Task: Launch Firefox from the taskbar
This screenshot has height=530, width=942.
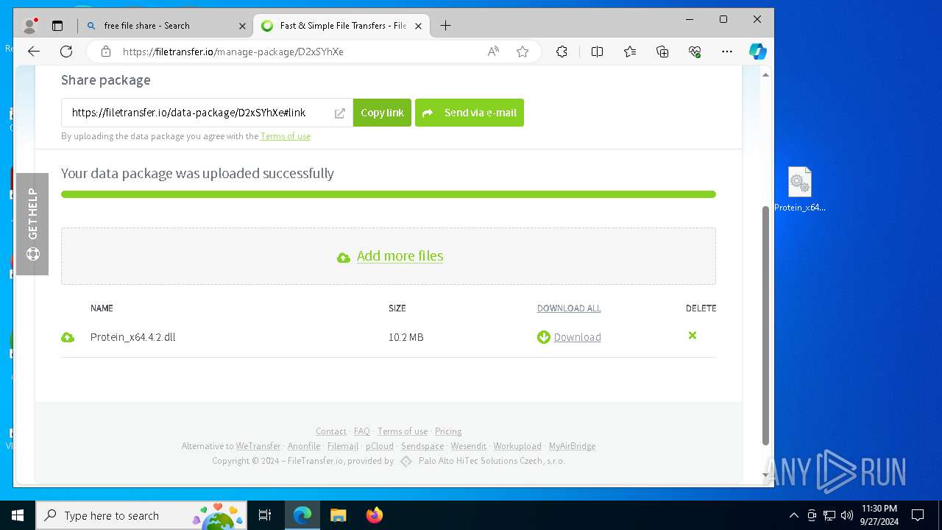Action: point(375,515)
